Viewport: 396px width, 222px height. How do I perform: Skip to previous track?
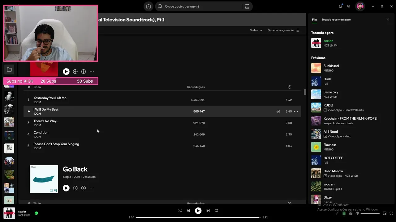coord(188,211)
